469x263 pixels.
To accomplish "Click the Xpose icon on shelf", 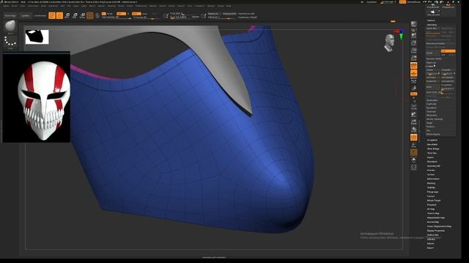I will (413, 167).
